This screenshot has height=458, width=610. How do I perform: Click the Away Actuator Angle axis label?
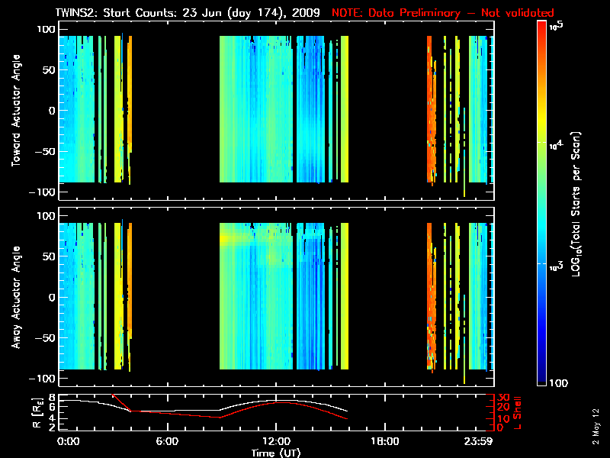(14, 298)
